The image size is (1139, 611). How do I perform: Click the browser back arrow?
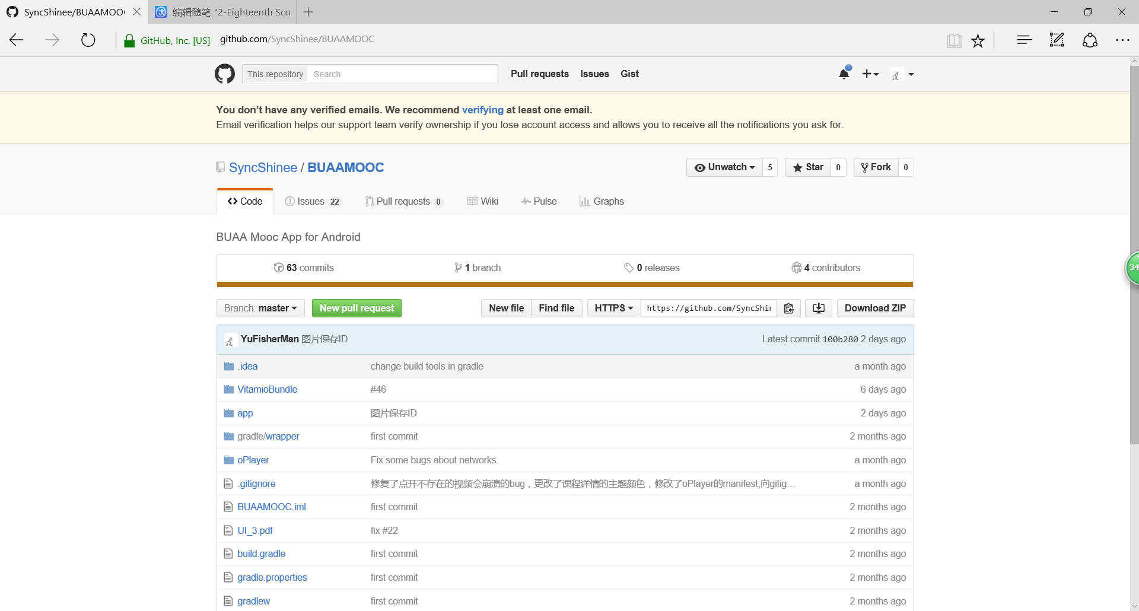click(17, 40)
